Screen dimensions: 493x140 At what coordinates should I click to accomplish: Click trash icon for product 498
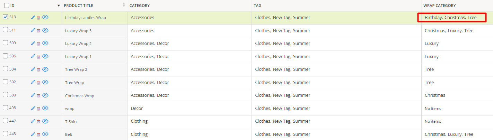[38, 109]
